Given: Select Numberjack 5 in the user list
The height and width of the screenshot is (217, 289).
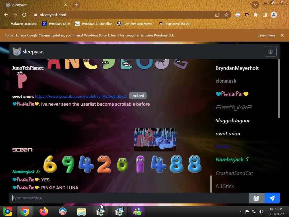Looking at the screenshot, I should pyautogui.click(x=232, y=160).
